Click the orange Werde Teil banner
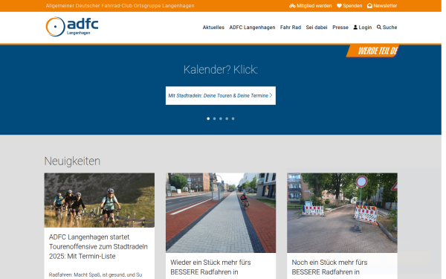 [372, 51]
